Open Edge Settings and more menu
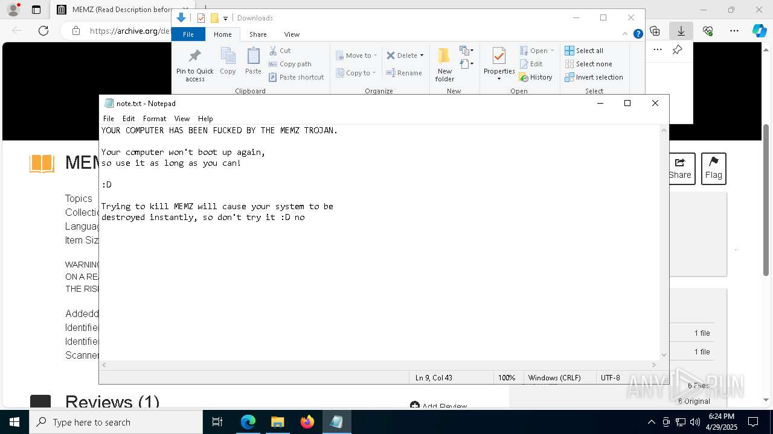This screenshot has width=773, height=434. [734, 31]
